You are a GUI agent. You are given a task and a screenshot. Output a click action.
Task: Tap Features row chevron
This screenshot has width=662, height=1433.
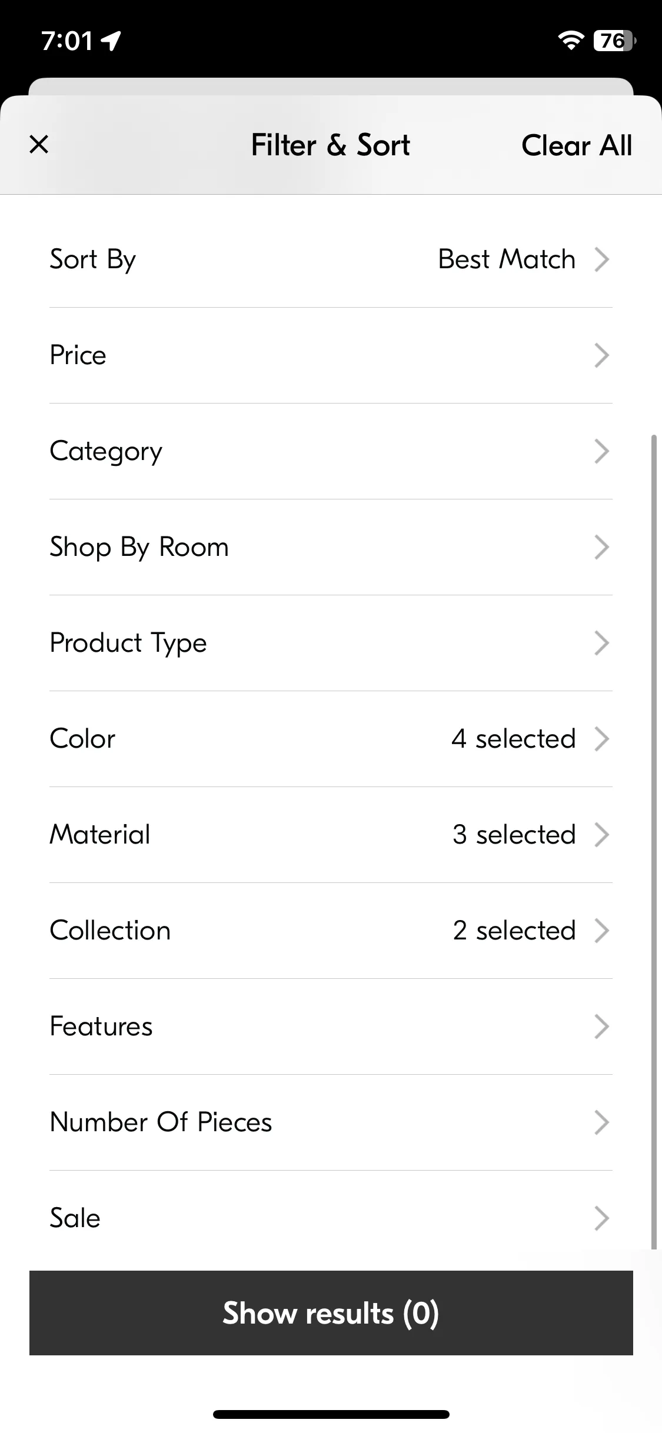pos(601,1027)
